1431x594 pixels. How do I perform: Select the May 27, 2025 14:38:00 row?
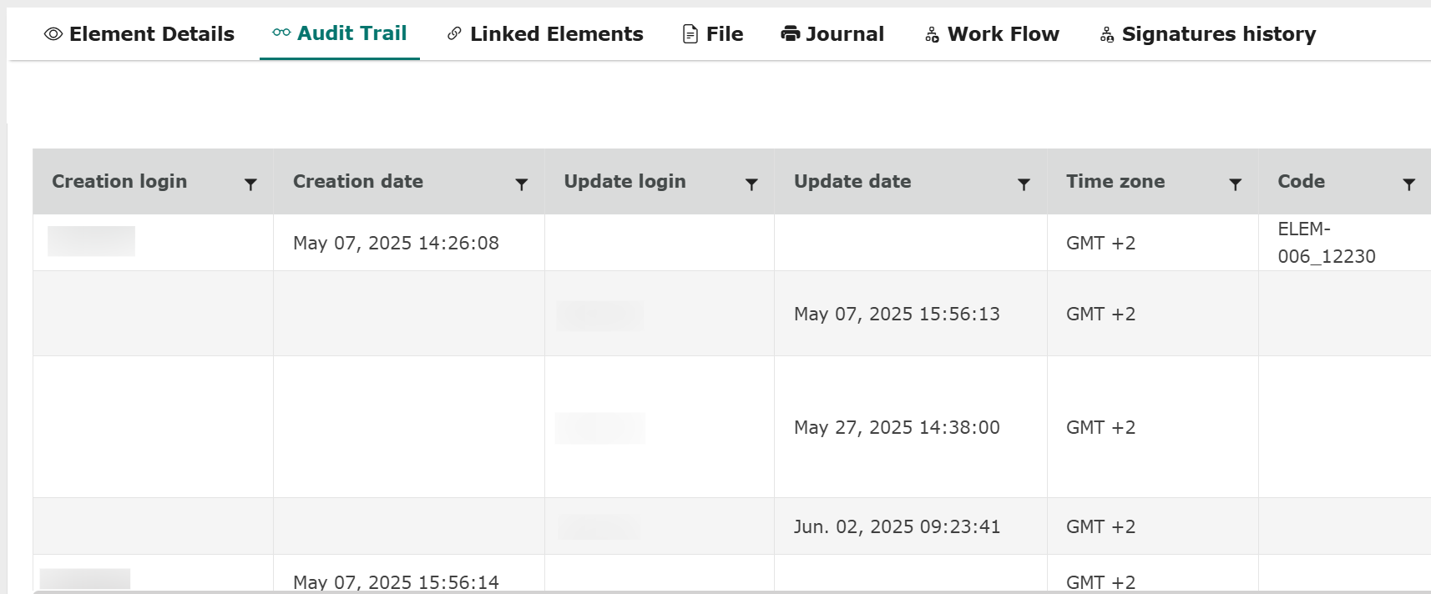click(897, 428)
